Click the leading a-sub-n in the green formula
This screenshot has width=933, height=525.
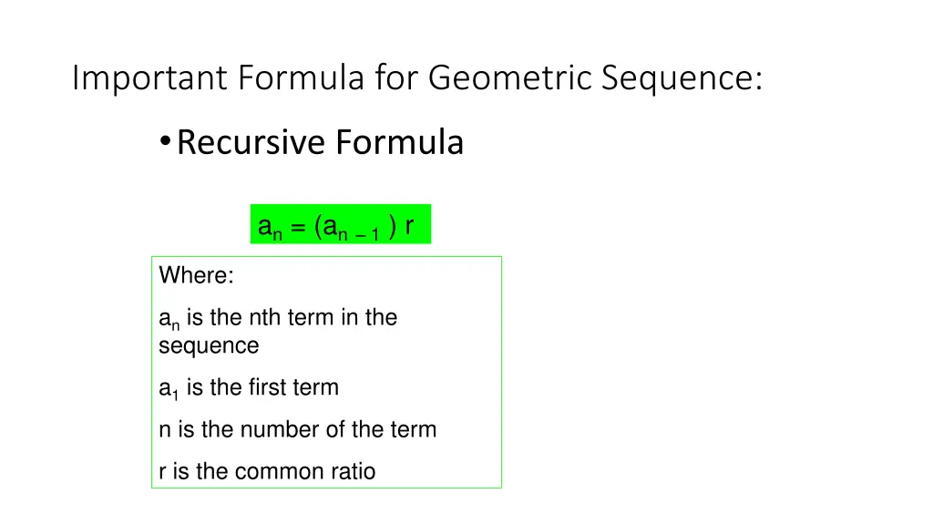[270, 228]
